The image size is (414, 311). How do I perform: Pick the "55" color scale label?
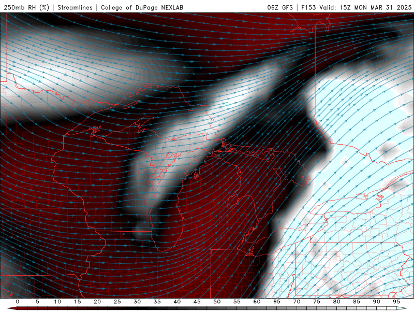click(x=237, y=302)
